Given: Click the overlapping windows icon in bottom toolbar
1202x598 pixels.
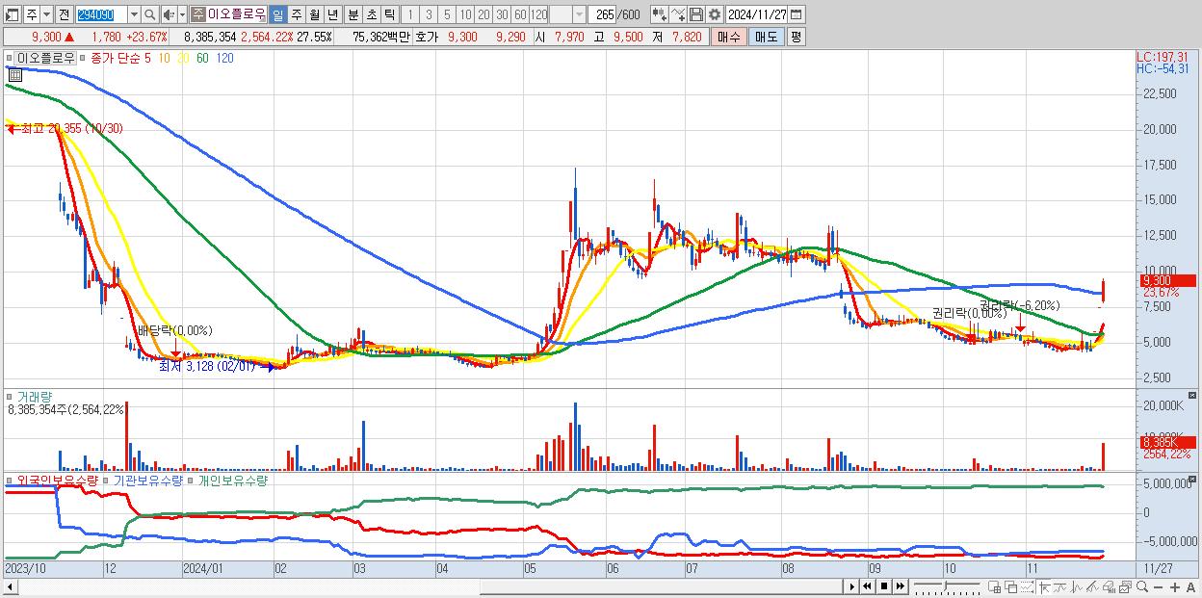Looking at the screenshot, I should 1011,586.
